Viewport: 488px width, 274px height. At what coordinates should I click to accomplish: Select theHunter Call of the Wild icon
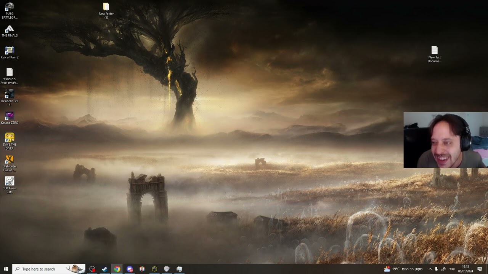pos(10,163)
